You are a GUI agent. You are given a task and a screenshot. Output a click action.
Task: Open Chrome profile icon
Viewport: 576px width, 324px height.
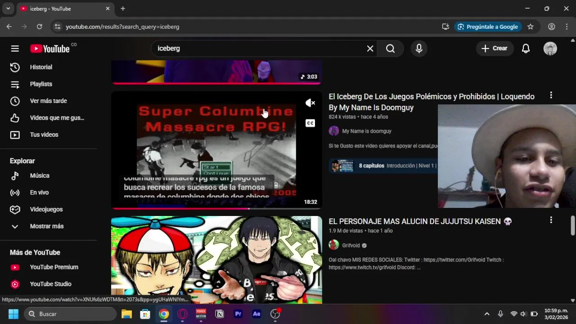(551, 27)
